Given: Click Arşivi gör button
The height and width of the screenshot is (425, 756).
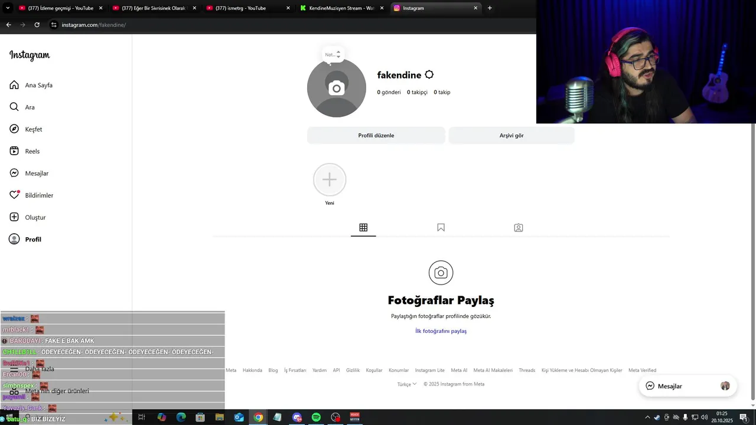Looking at the screenshot, I should point(511,135).
